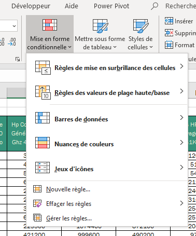Viewport: 196px width, 236px height.
Task: Collapse the Mise en forme conditionnelle button
Action: pyautogui.click(x=50, y=34)
